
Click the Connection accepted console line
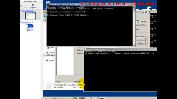(119, 53)
